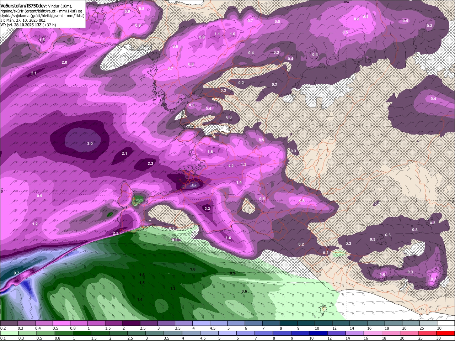Click the '3.1' value in the dark purple area
The height and width of the screenshot is (341, 455).
(x=194, y=186)
